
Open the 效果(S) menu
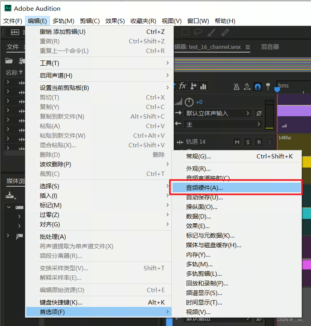115,21
